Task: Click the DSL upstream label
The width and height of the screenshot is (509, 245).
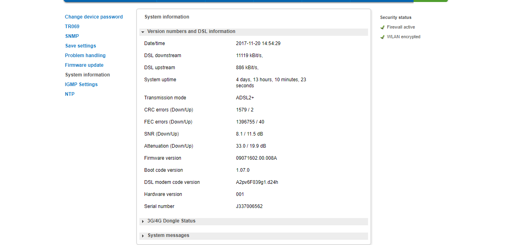Action: [x=159, y=68]
